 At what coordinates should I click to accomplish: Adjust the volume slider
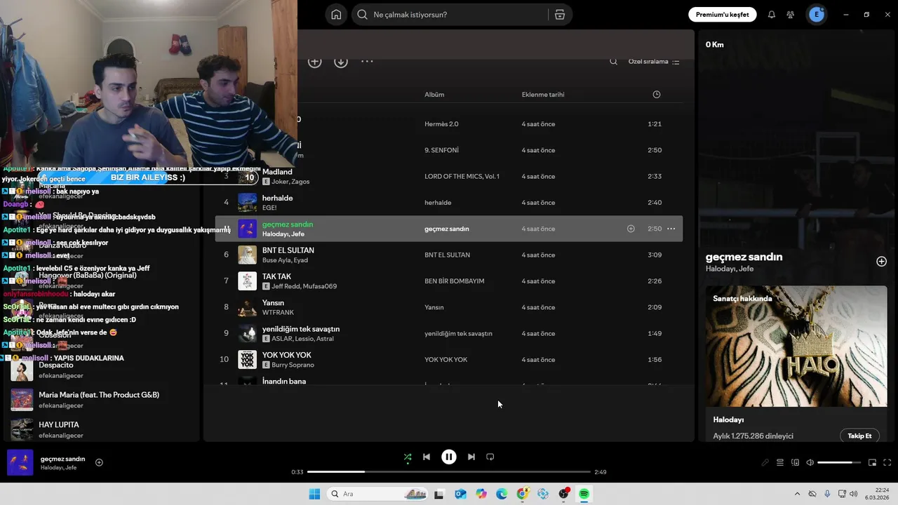pos(839,462)
